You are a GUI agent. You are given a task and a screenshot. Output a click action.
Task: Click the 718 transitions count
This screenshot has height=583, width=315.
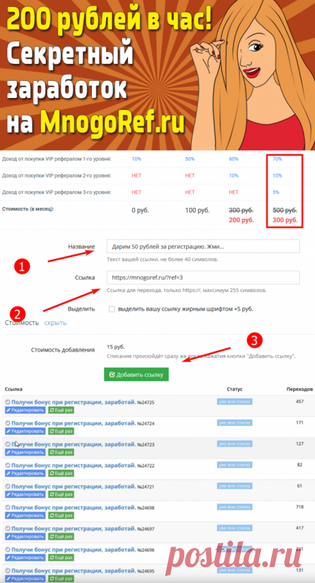coord(300,507)
